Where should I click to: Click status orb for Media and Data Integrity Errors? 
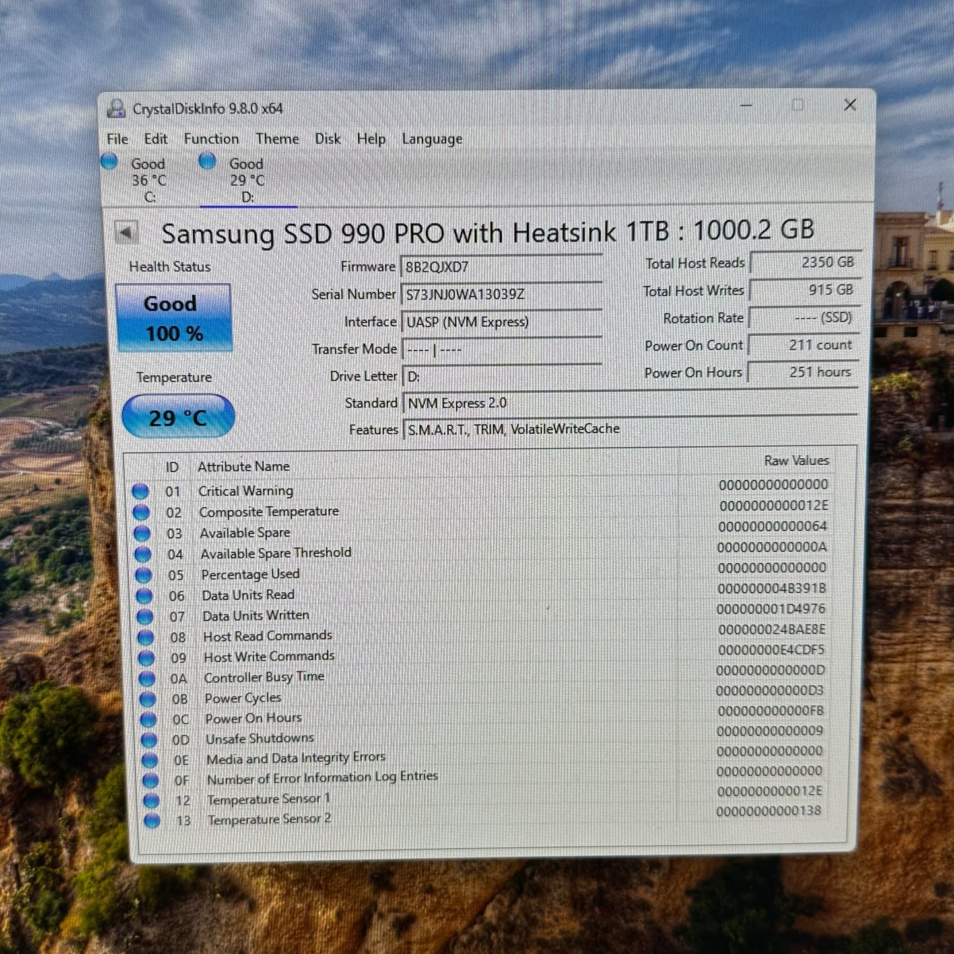[150, 761]
